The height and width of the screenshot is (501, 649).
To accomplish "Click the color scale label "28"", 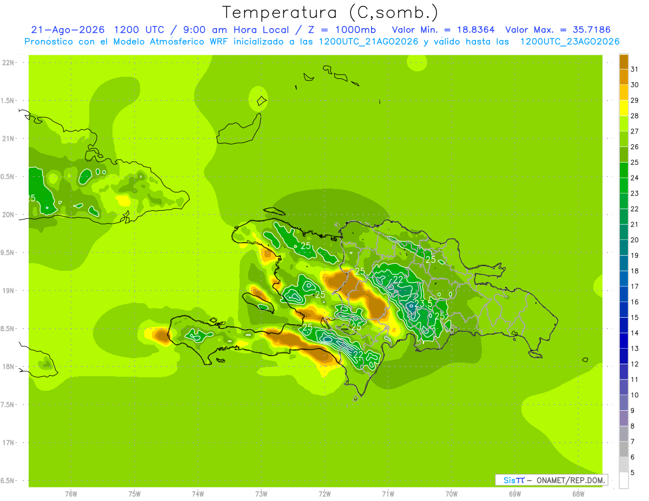I will [634, 116].
